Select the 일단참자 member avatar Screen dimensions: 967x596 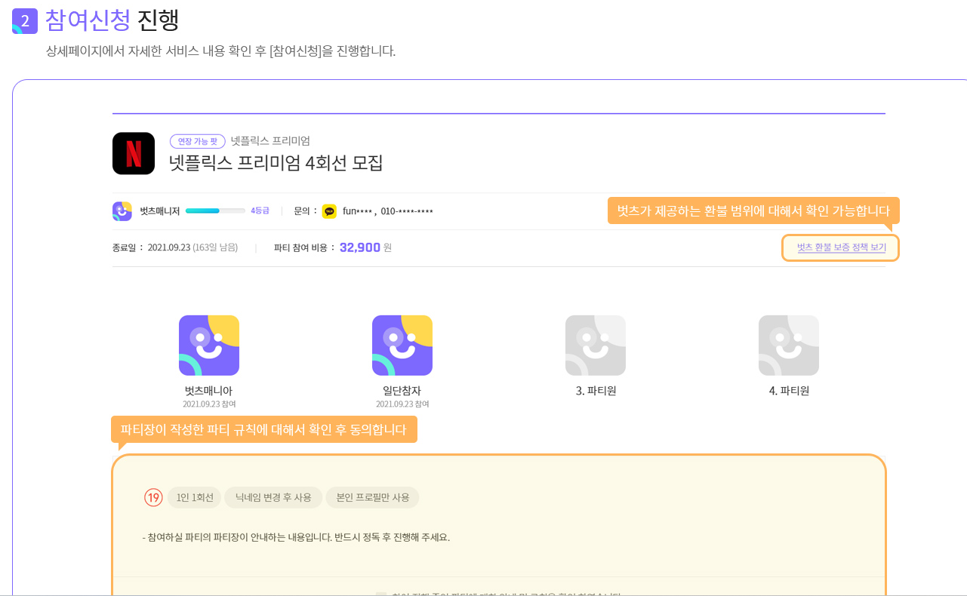(x=402, y=346)
